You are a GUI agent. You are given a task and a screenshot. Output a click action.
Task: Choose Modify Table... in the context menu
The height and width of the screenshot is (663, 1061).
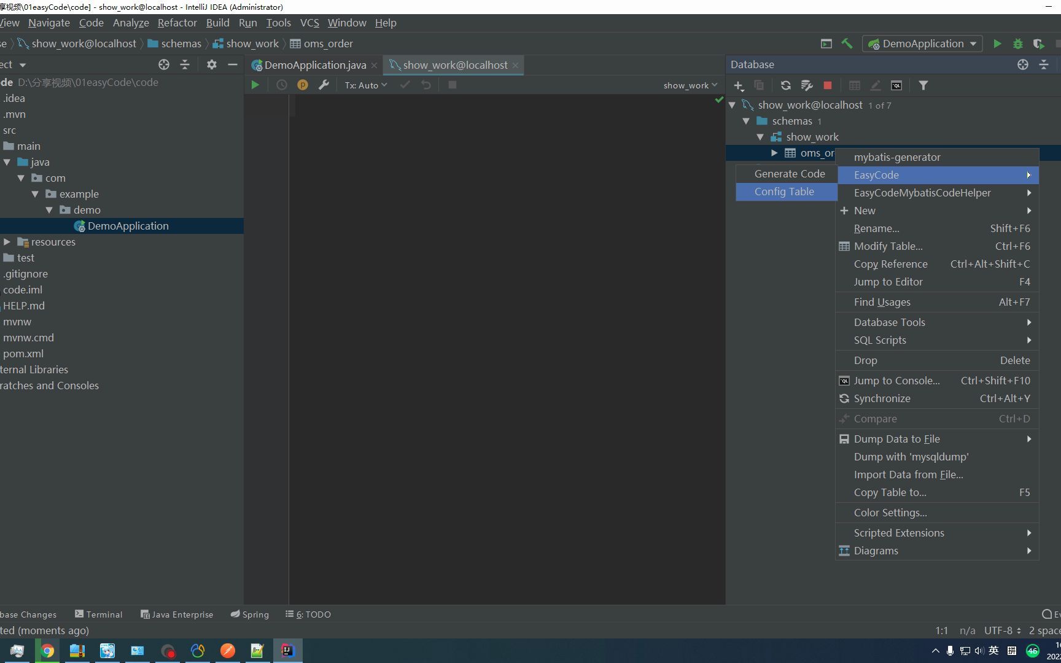pos(938,246)
